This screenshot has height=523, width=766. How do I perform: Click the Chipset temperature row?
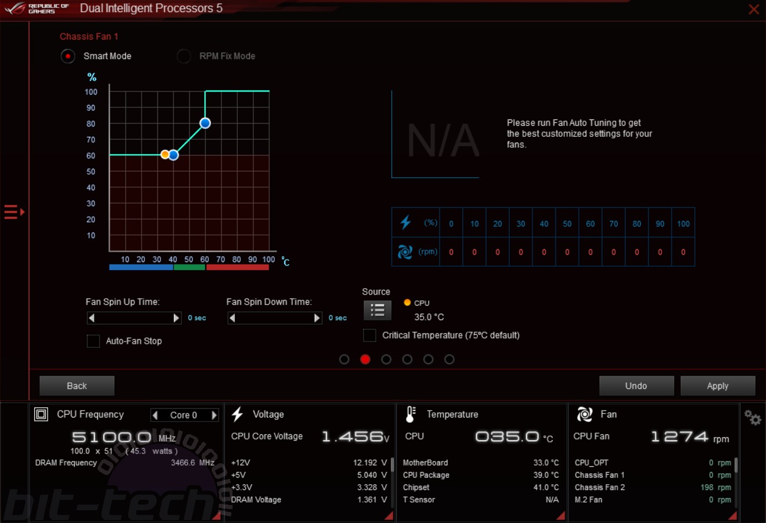pos(481,488)
